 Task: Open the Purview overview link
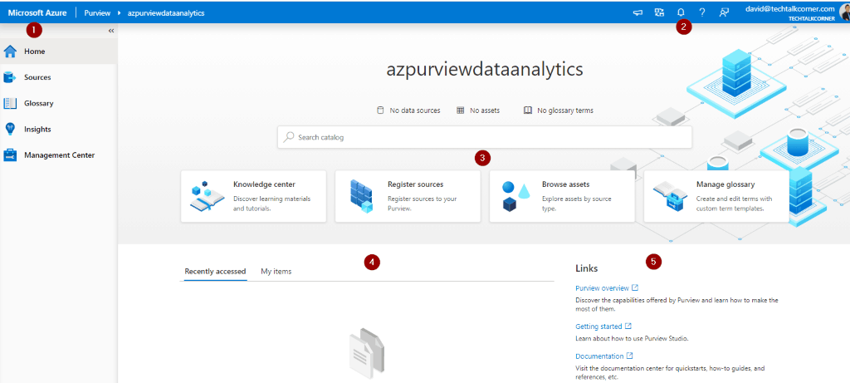602,287
